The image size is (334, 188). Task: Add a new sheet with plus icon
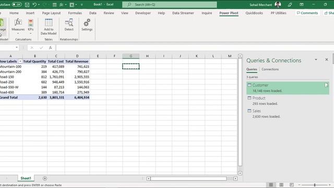tap(45, 179)
